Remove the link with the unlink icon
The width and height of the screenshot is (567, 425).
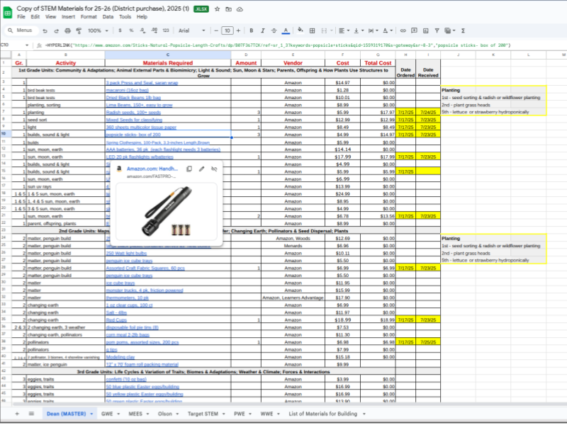click(x=214, y=169)
